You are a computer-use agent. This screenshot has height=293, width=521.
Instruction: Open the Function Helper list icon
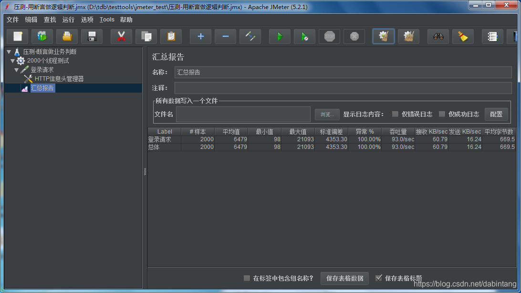point(492,36)
